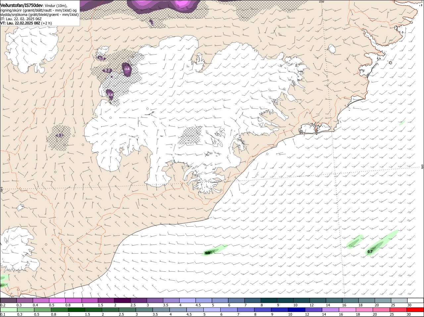The width and height of the screenshot is (424, 317).
Task: Click the violet 12 swatch in lower rain legend
Action: click(313, 310)
